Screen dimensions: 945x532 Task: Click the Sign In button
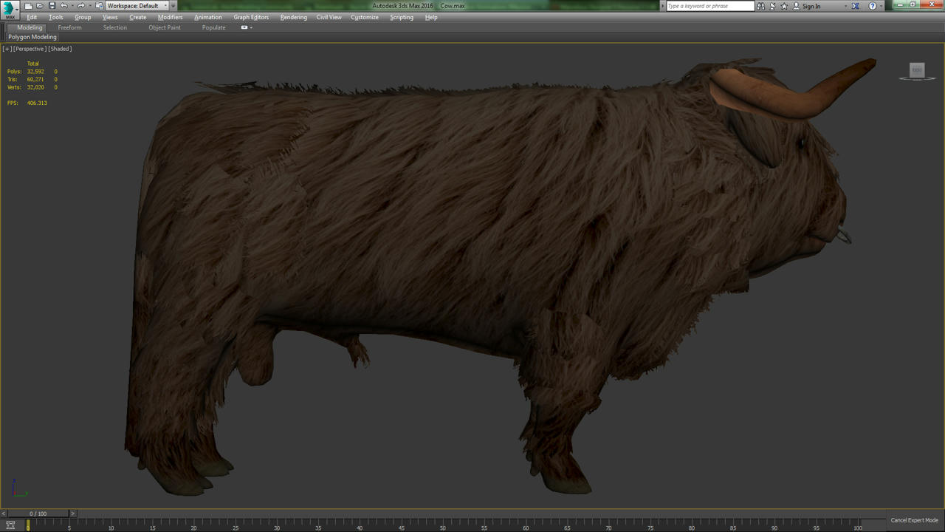coord(806,6)
